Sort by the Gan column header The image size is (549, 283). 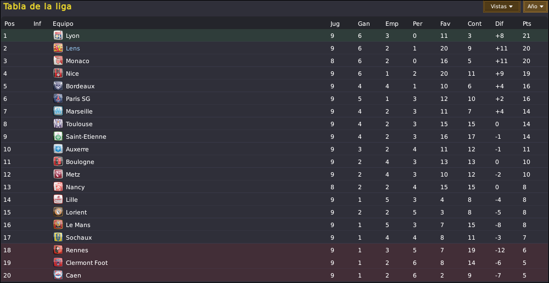364,24
